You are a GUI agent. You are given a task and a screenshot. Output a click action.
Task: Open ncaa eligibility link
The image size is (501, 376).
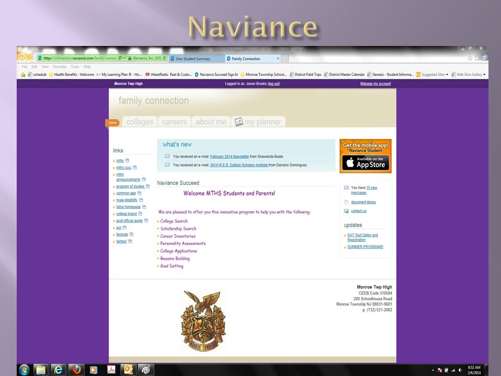coord(126,200)
